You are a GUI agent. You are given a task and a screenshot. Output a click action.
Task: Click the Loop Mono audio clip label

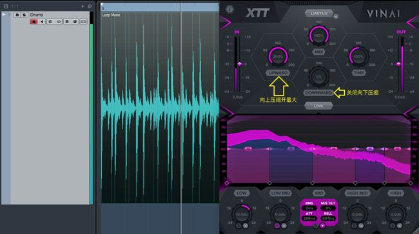(x=111, y=15)
